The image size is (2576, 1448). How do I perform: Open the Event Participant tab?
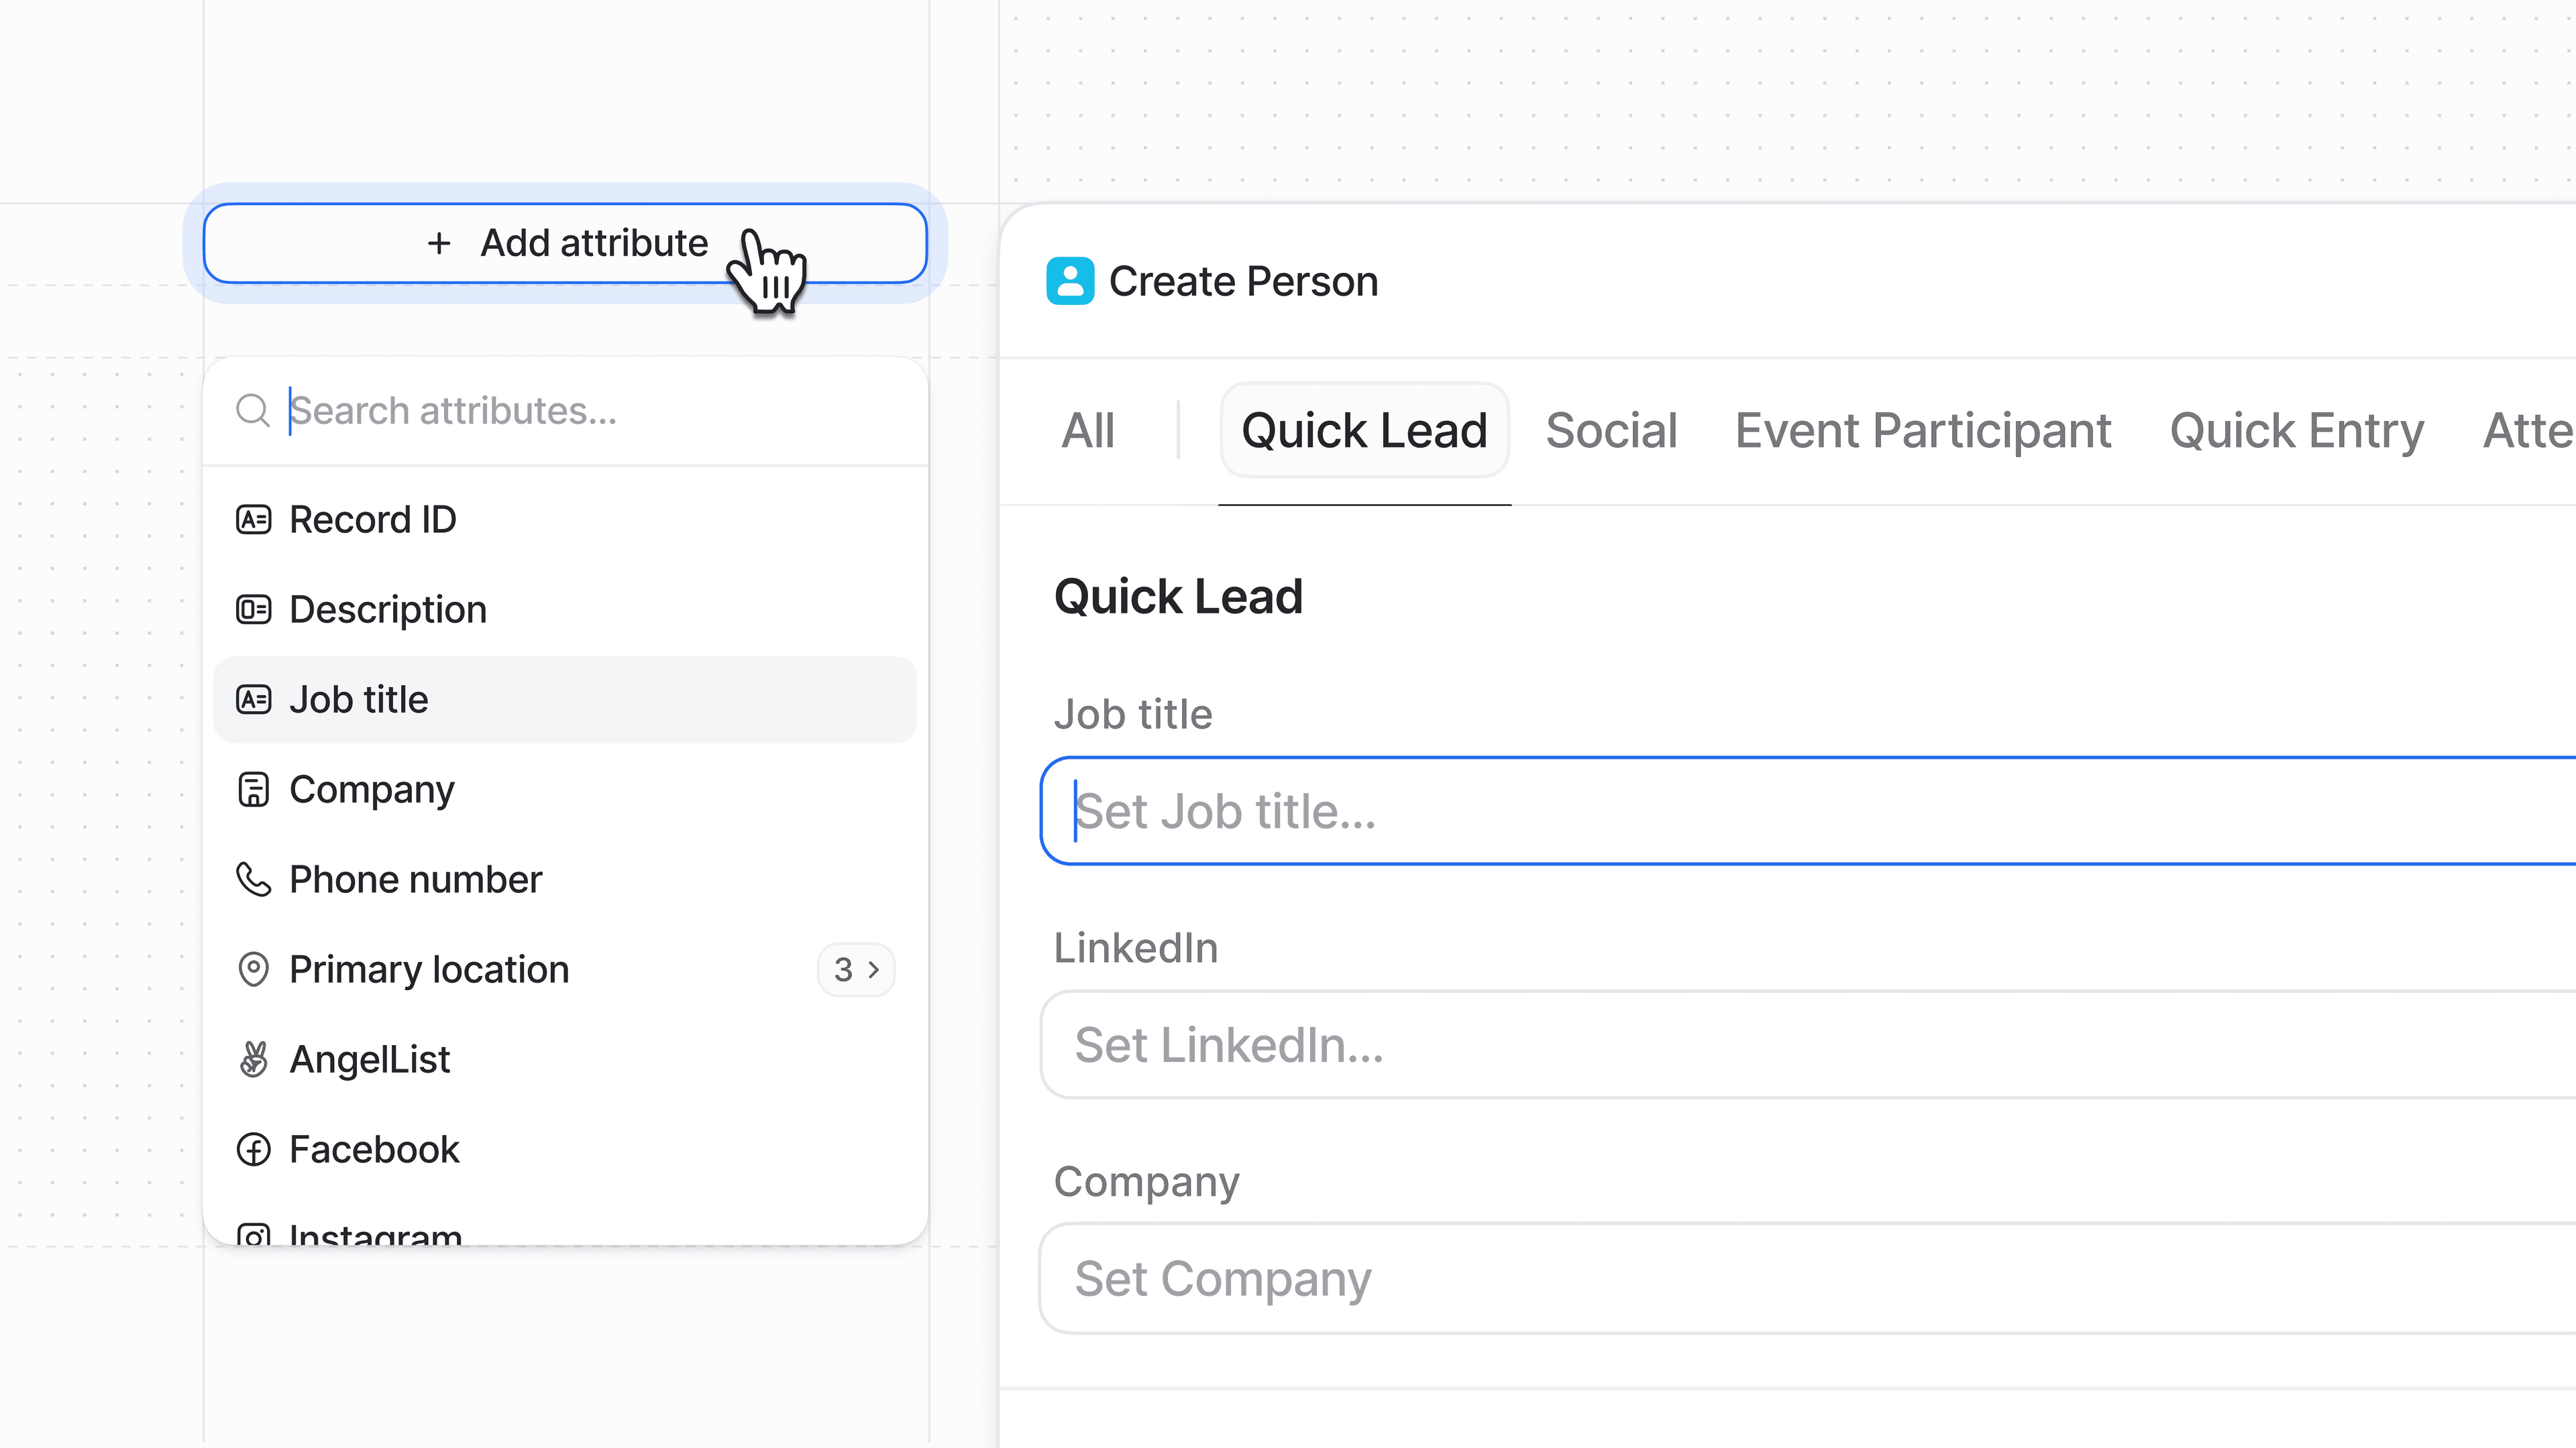click(x=1922, y=430)
